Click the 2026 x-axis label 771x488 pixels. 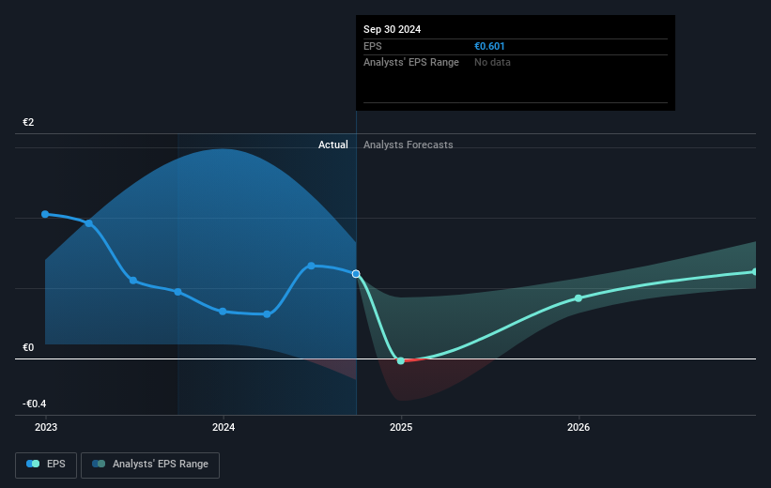[578, 428]
